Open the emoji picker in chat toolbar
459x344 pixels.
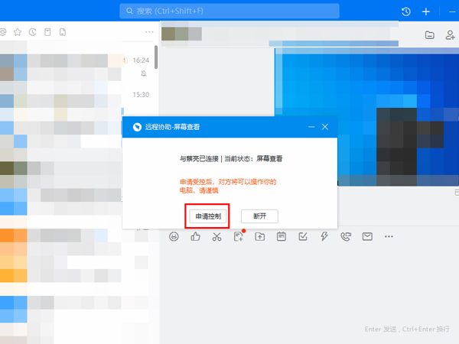(x=174, y=237)
